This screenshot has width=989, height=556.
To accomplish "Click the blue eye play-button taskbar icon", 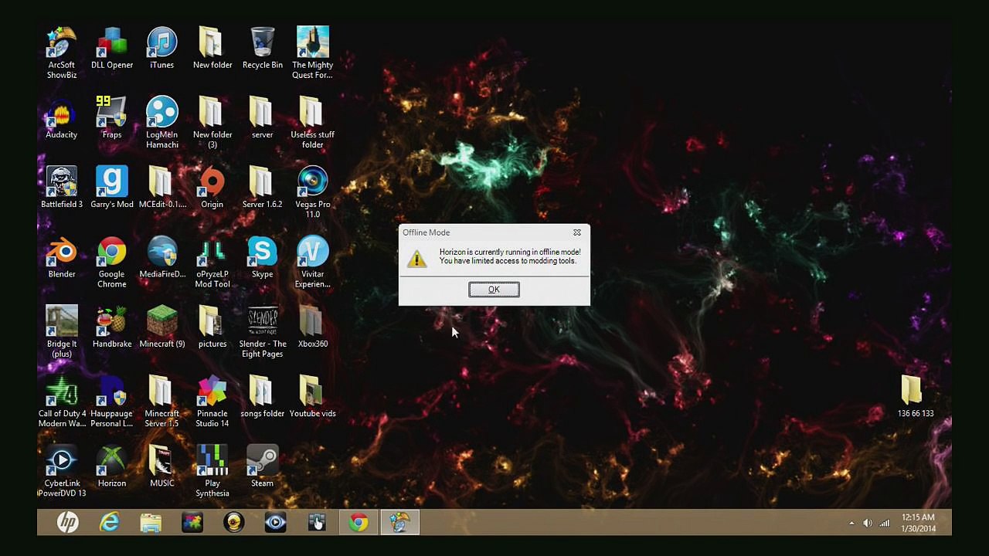I will [275, 523].
